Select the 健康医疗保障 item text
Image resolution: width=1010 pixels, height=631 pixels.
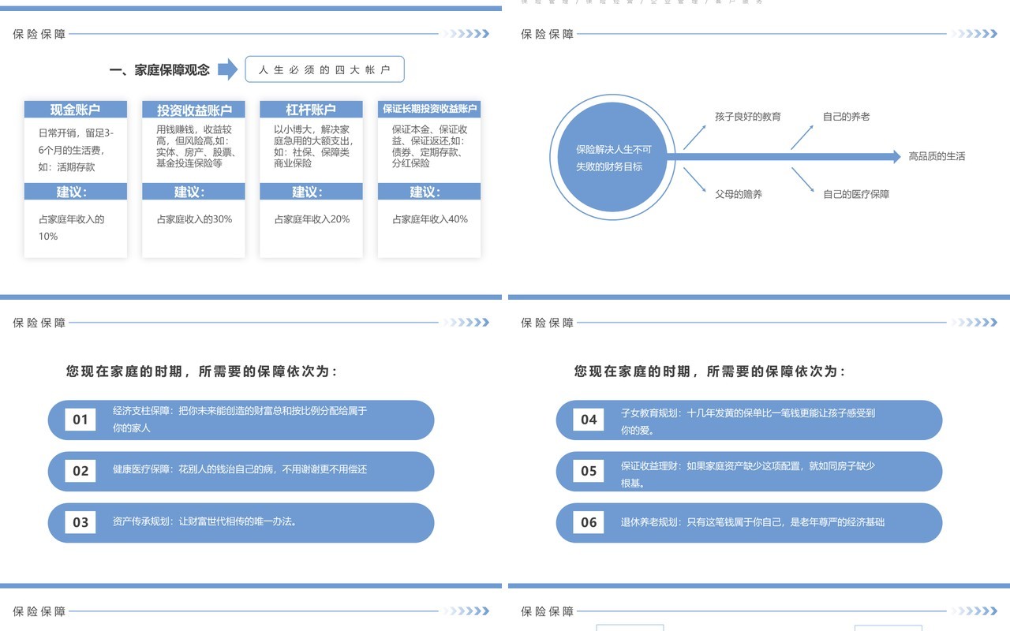pyautogui.click(x=240, y=469)
